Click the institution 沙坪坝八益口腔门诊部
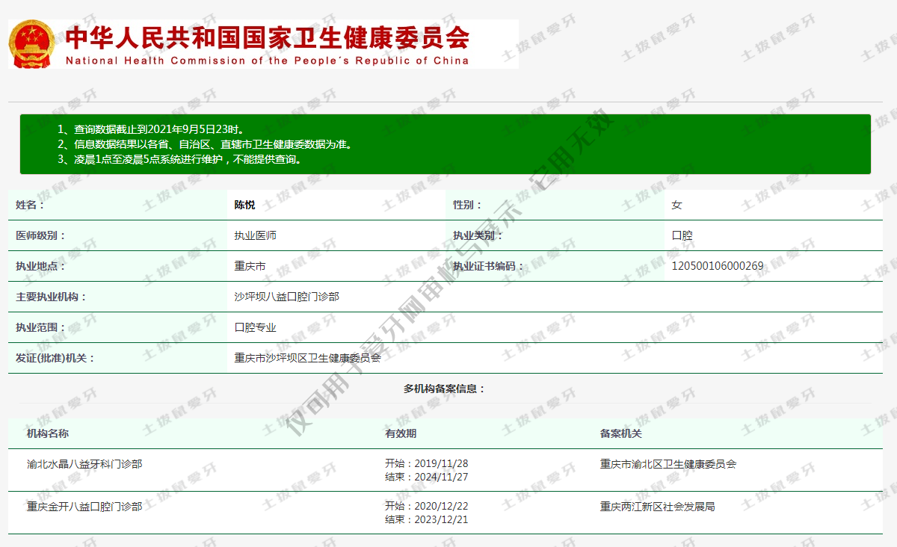Screen dimensions: 897x547 tap(286, 297)
